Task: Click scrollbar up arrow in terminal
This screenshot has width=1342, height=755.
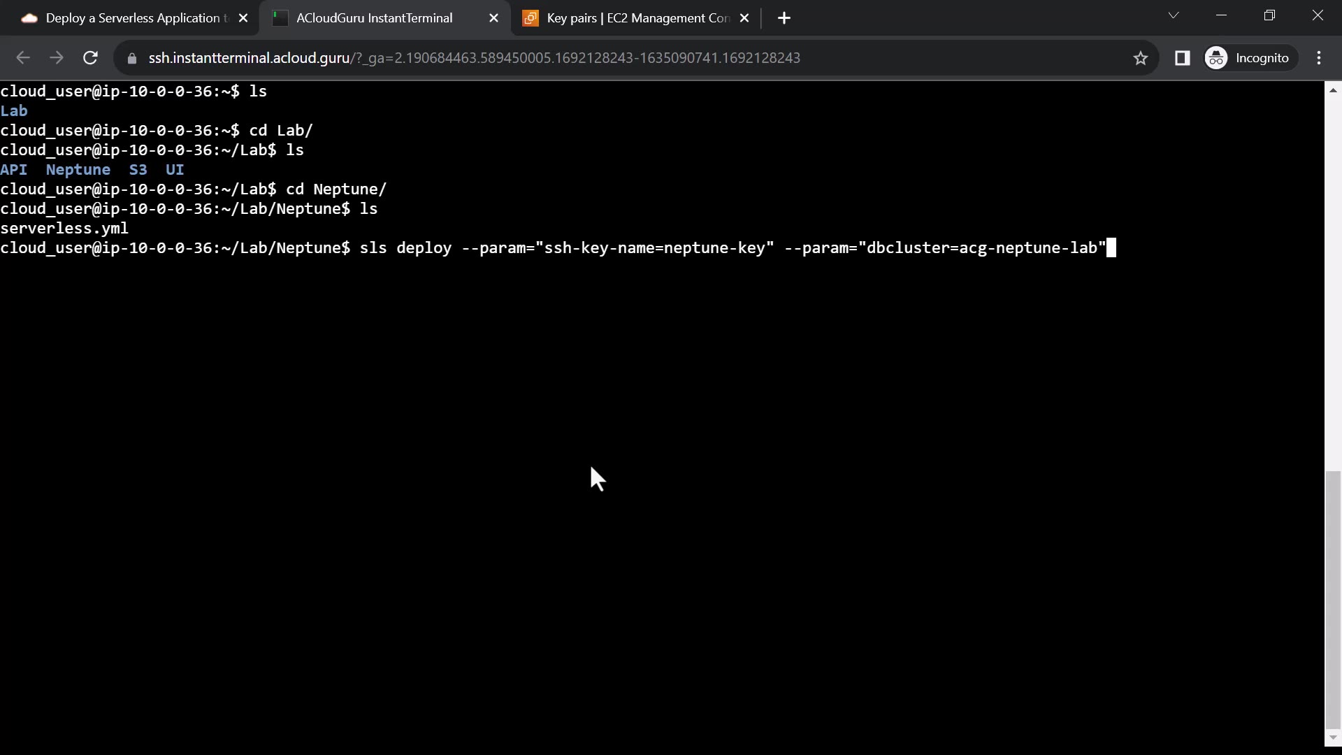Action: (1333, 90)
